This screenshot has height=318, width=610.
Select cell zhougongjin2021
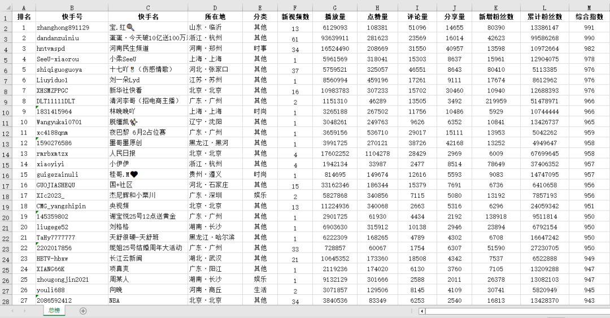tap(72, 280)
